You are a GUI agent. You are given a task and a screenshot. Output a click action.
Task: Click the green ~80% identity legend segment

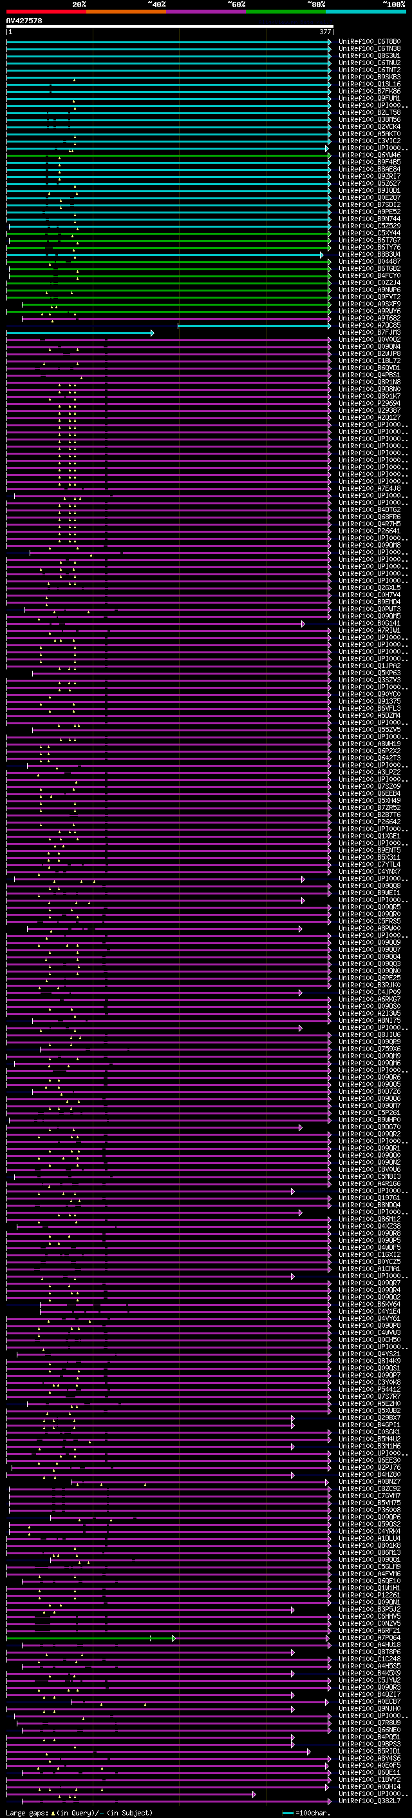point(286,12)
